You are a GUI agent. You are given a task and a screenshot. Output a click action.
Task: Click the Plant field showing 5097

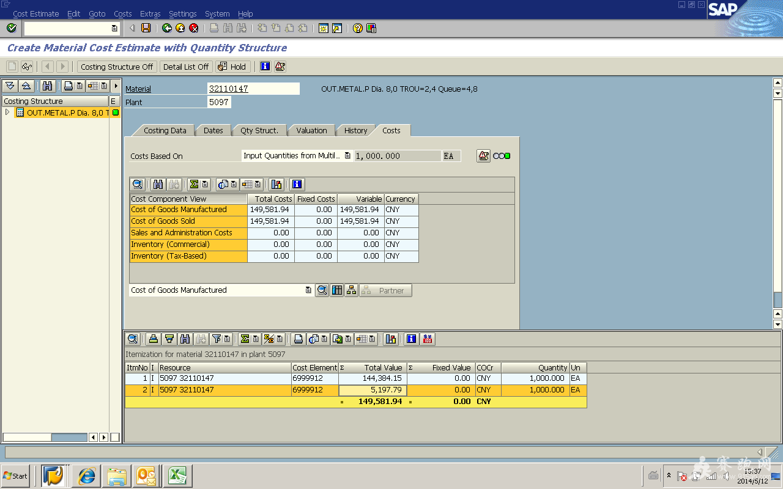point(219,102)
